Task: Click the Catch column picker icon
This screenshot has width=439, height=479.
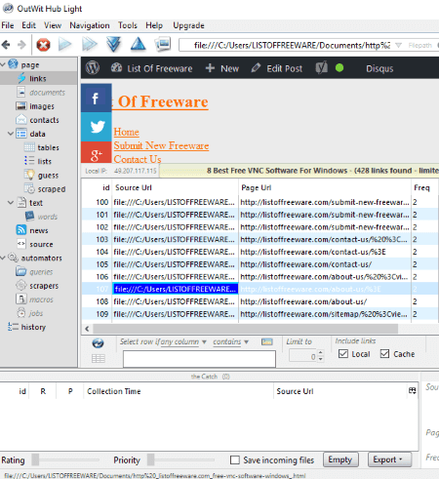Action: click(x=413, y=390)
